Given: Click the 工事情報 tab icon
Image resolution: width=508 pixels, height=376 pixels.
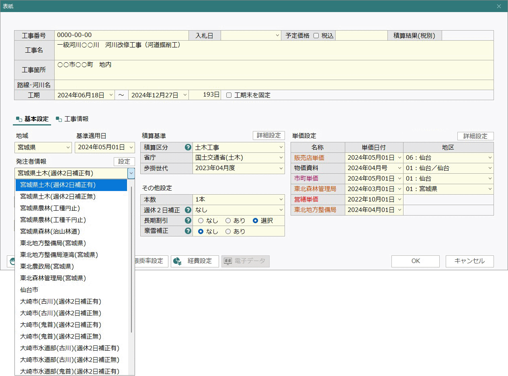Looking at the screenshot, I should 59,119.
